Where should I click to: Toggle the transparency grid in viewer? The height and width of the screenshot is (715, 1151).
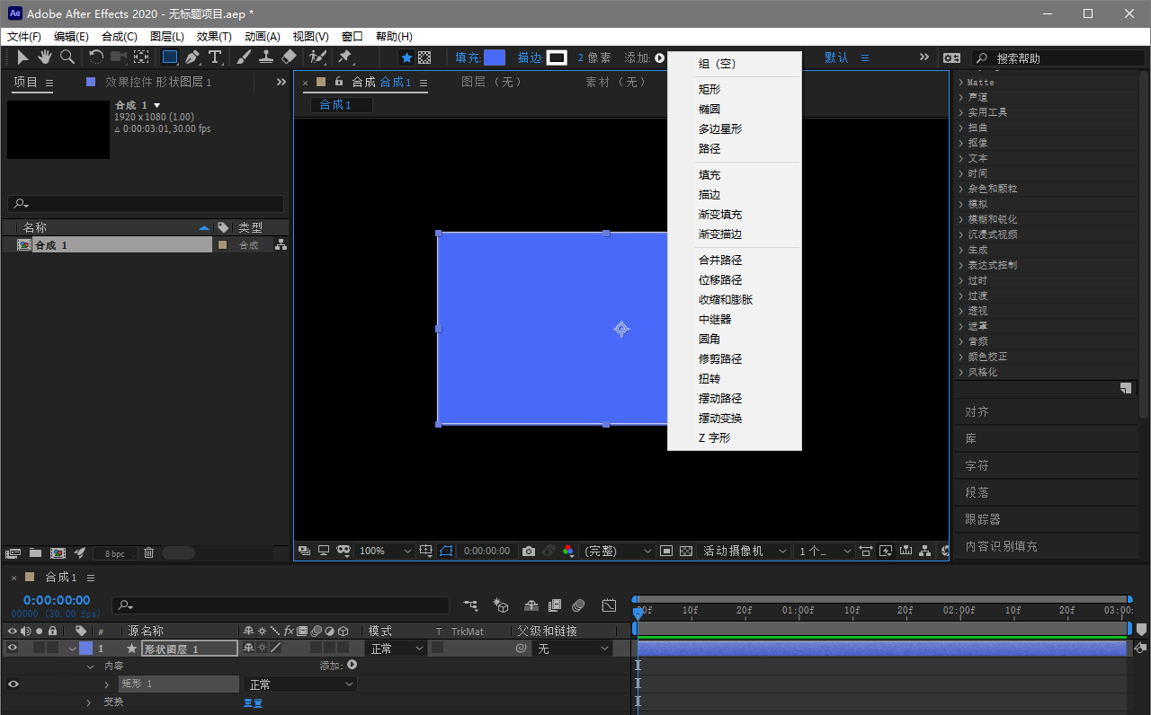click(686, 551)
